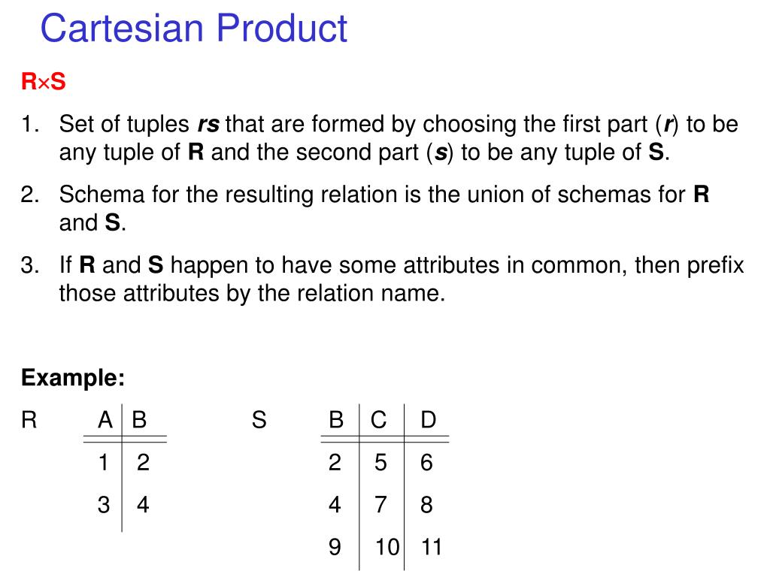This screenshot has width=770, height=577.
Task: Select the relation label S beside second table
Action: point(259,420)
